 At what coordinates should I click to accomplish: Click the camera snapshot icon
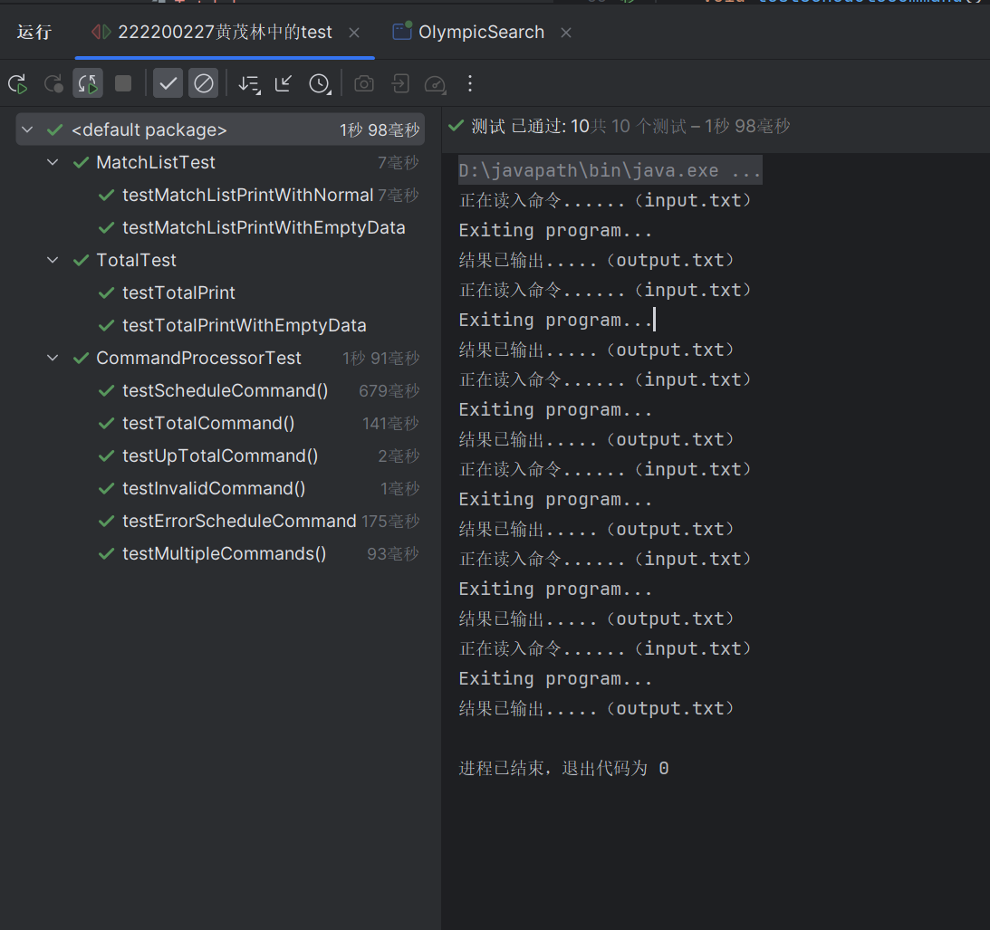(364, 83)
